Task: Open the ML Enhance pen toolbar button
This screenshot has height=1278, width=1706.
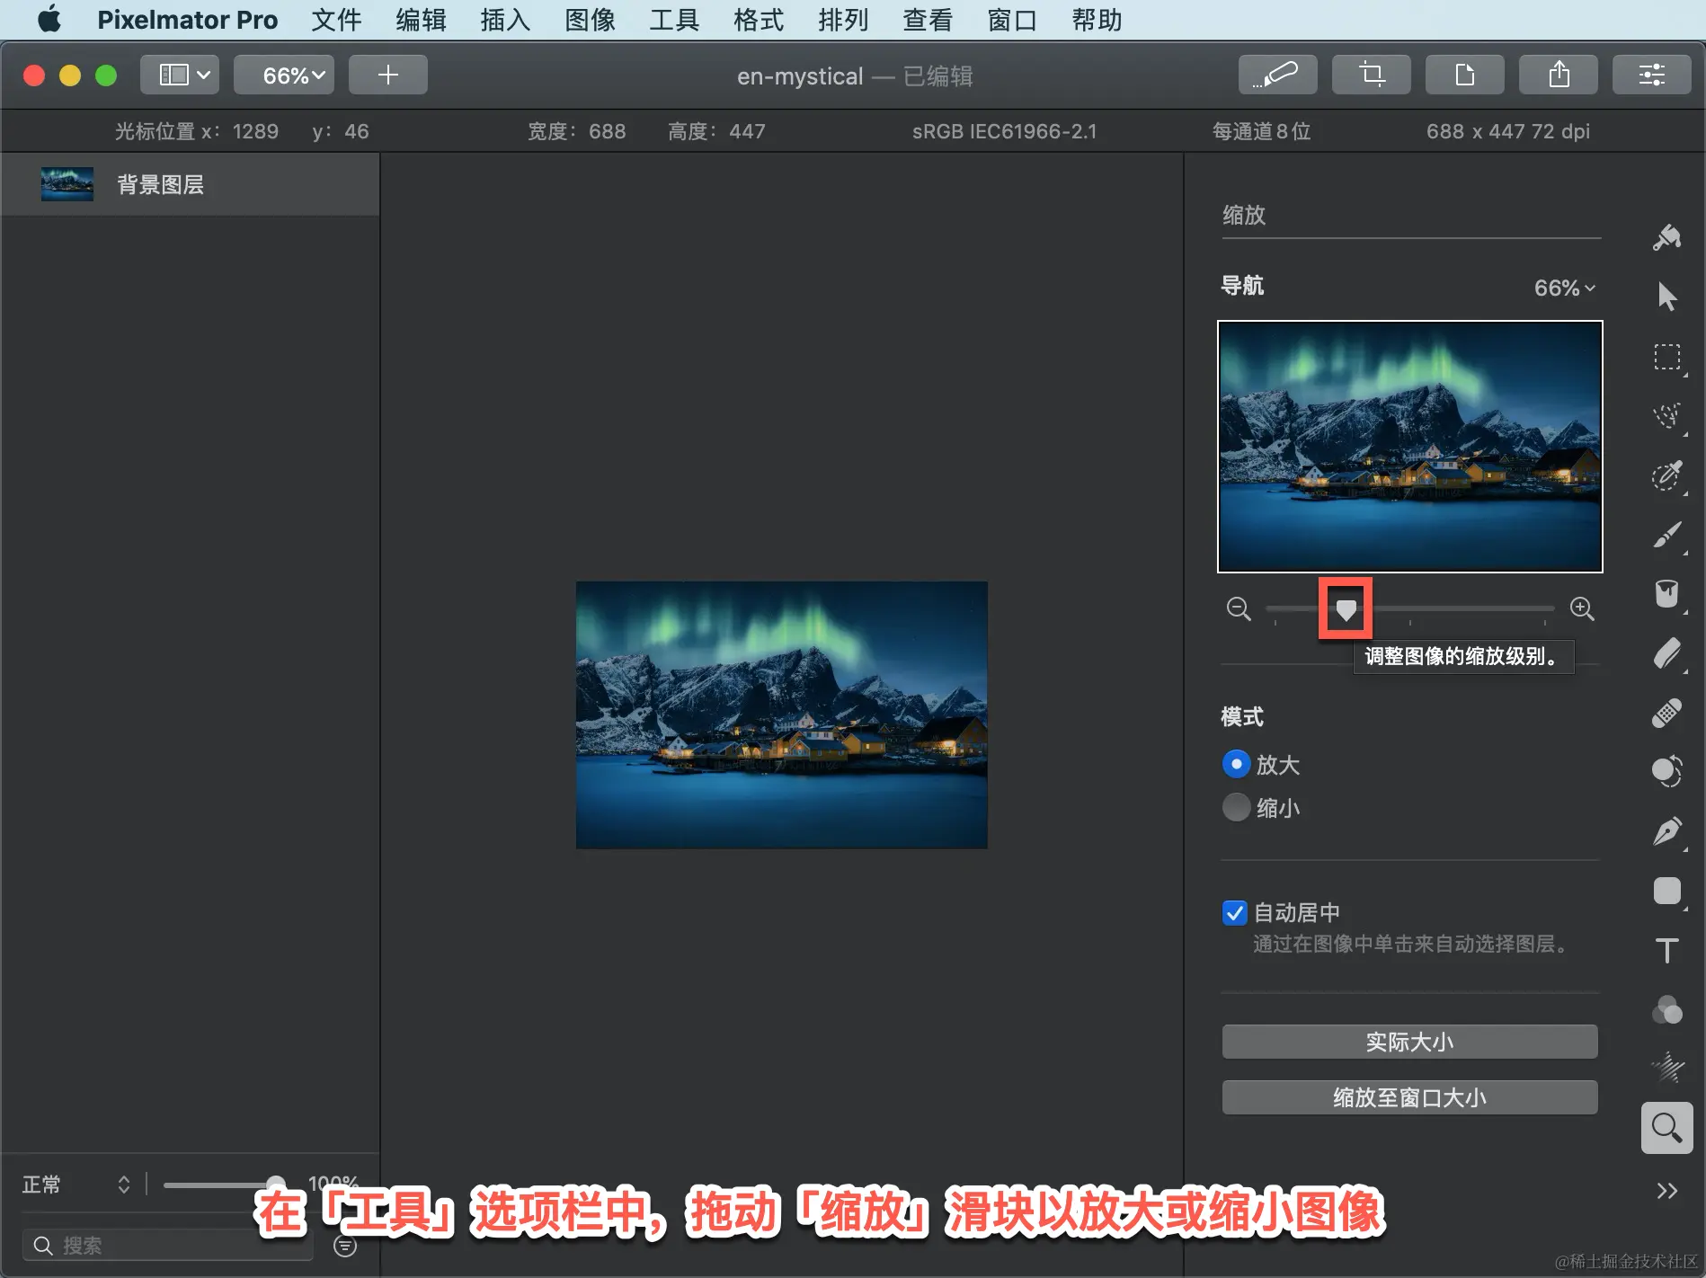Action: point(1277,75)
